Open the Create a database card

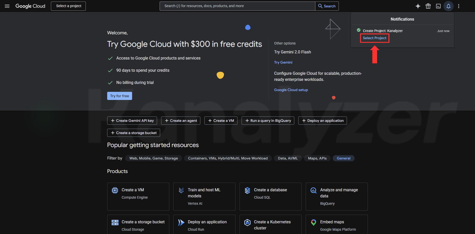271,197
